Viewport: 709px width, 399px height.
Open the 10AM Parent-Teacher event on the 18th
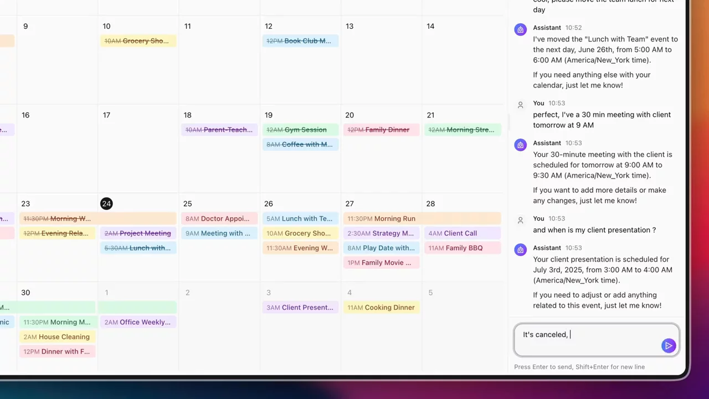[x=219, y=130]
